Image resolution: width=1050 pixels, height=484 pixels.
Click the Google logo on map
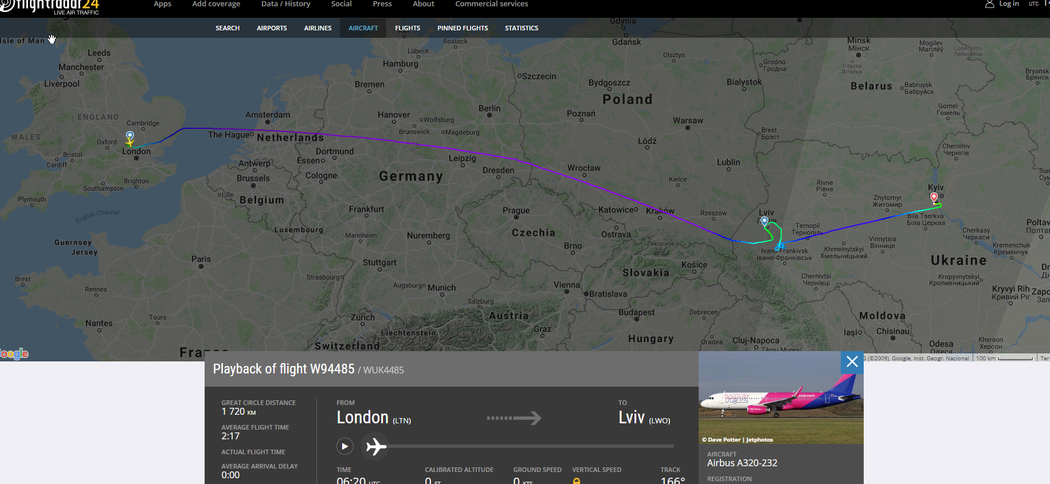(x=14, y=354)
